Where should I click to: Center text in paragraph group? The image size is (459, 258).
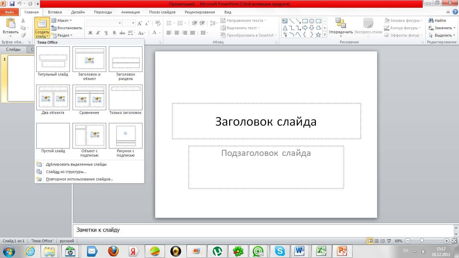click(x=177, y=33)
